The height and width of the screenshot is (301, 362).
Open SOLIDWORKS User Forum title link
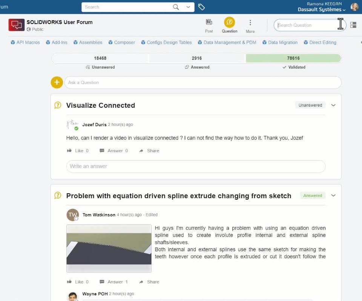[x=60, y=22]
